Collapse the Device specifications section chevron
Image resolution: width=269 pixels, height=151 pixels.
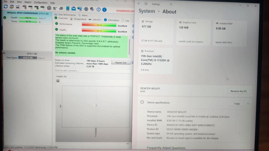[248, 104]
